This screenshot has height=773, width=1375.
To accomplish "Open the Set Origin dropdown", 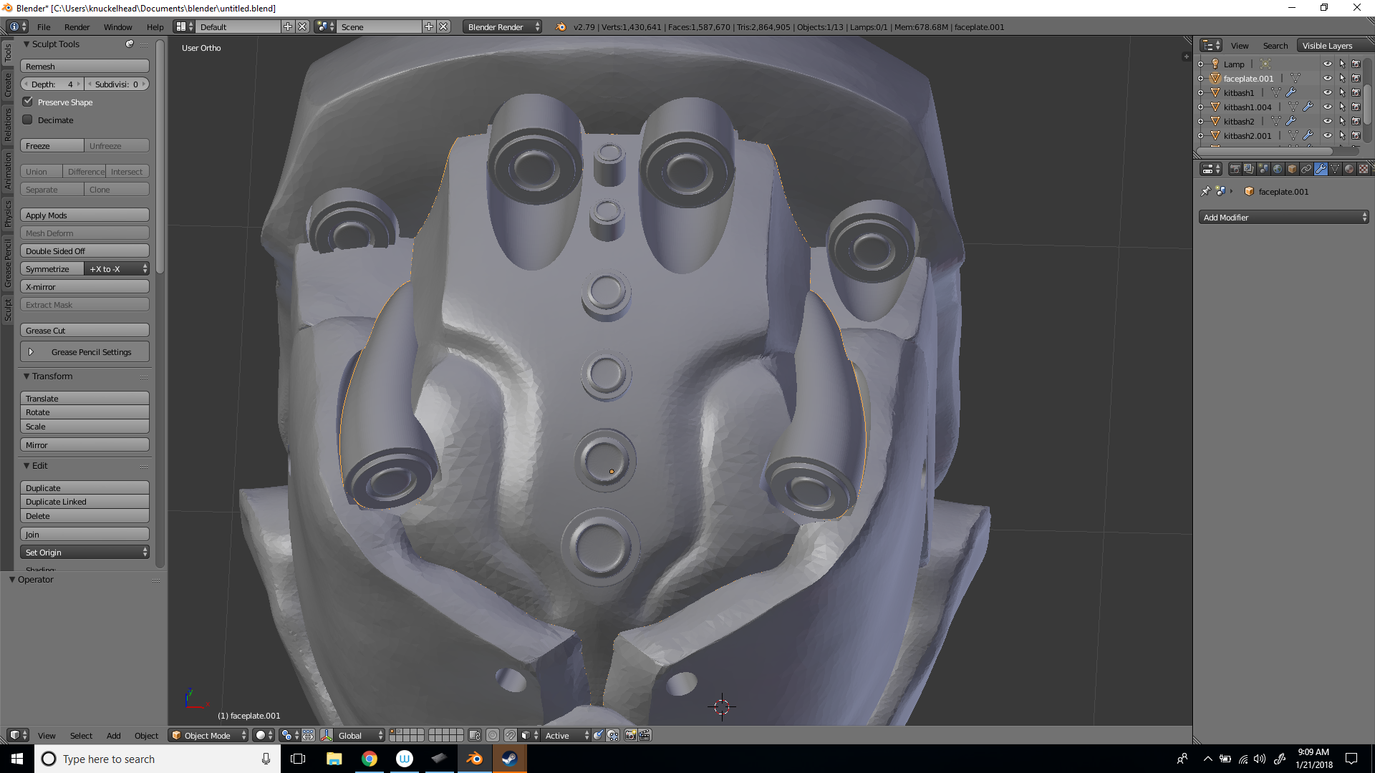I will [85, 552].
